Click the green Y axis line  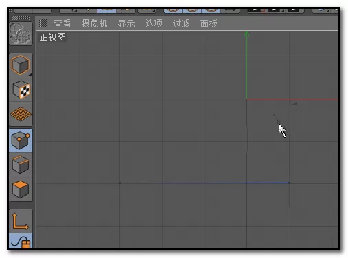[x=246, y=66]
